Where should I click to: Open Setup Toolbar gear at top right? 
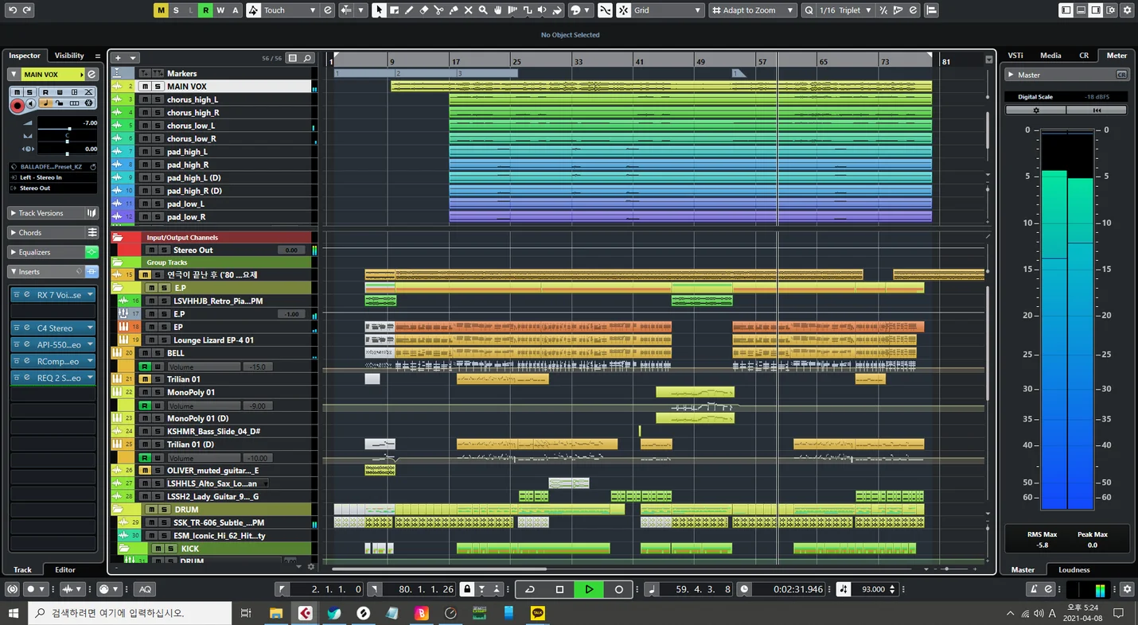[1127, 10]
